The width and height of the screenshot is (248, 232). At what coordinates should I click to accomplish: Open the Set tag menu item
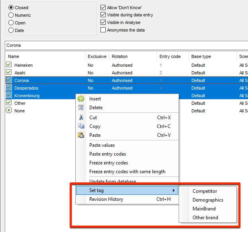point(127,190)
